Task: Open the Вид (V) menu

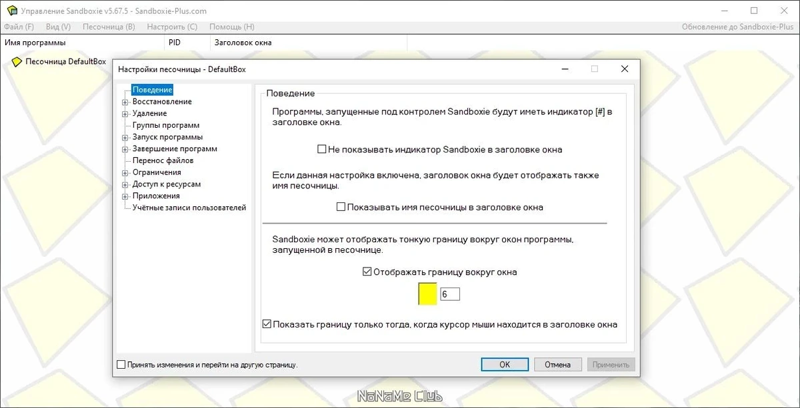Action: (58, 27)
